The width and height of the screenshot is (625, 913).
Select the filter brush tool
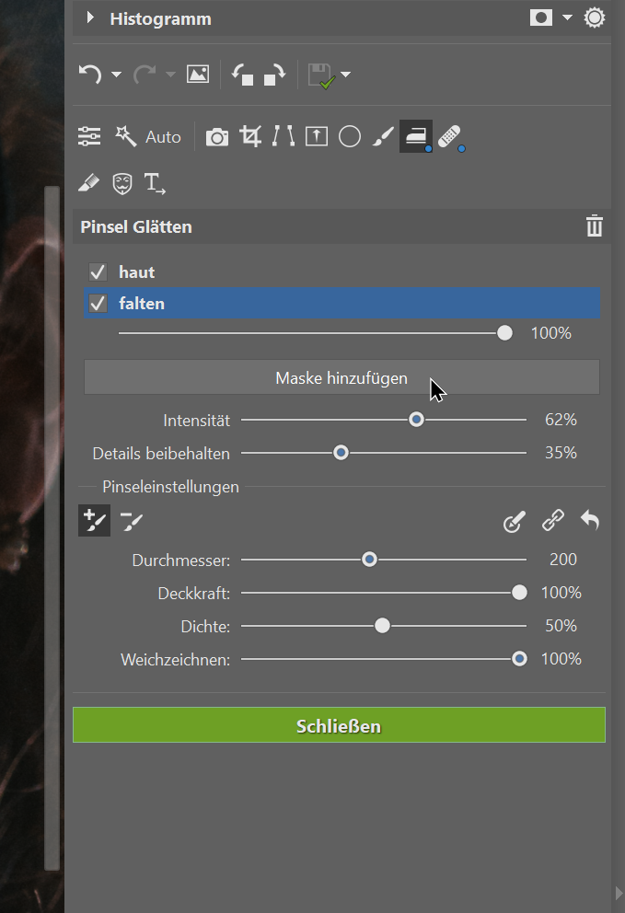(383, 137)
